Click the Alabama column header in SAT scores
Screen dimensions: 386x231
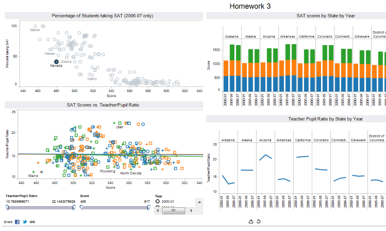232,36
